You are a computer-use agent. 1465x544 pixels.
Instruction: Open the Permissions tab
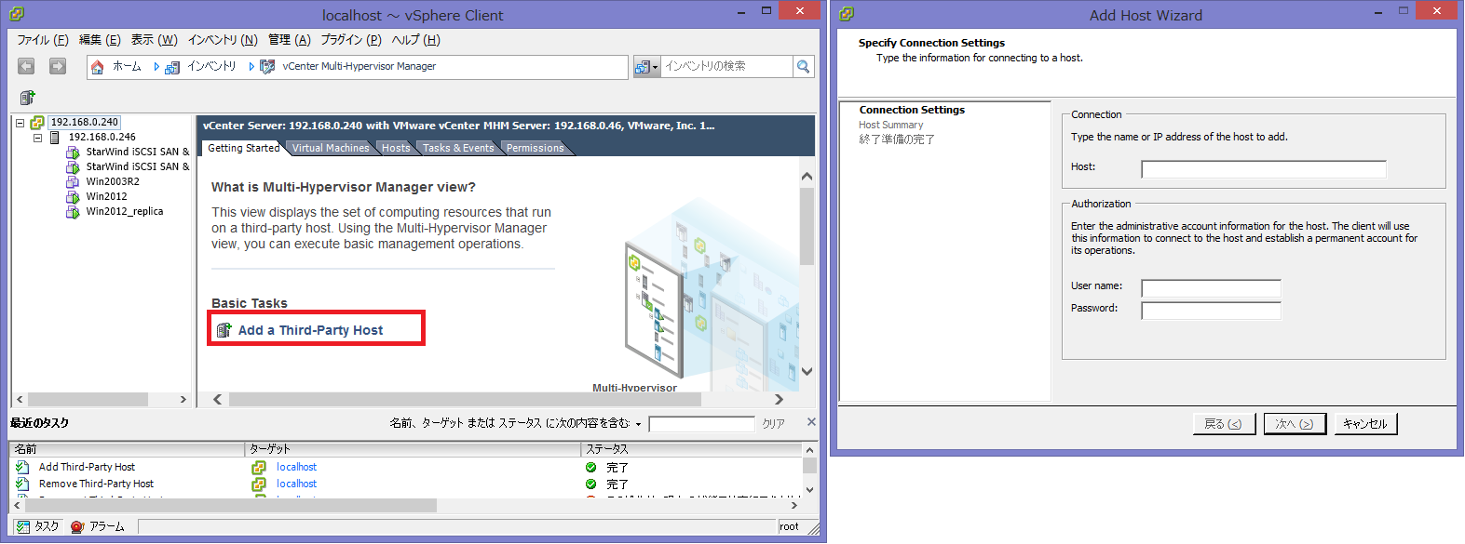click(x=536, y=148)
